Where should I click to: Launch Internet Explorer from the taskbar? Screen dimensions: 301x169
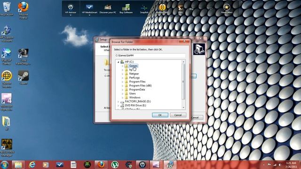click(x=32, y=165)
